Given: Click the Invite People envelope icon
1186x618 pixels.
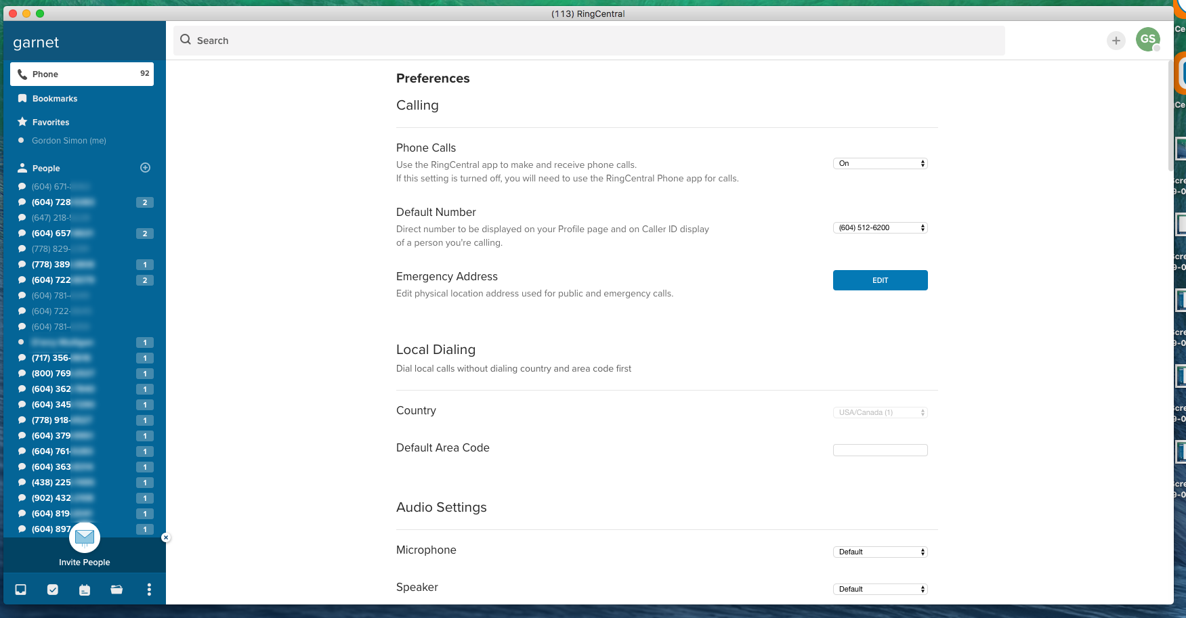Looking at the screenshot, I should click(85, 537).
